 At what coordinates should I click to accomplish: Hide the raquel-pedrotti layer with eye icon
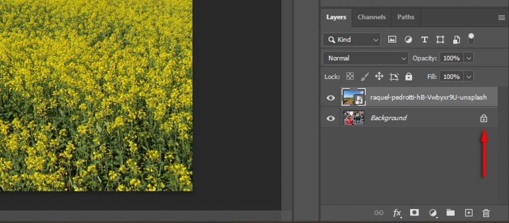pos(331,98)
